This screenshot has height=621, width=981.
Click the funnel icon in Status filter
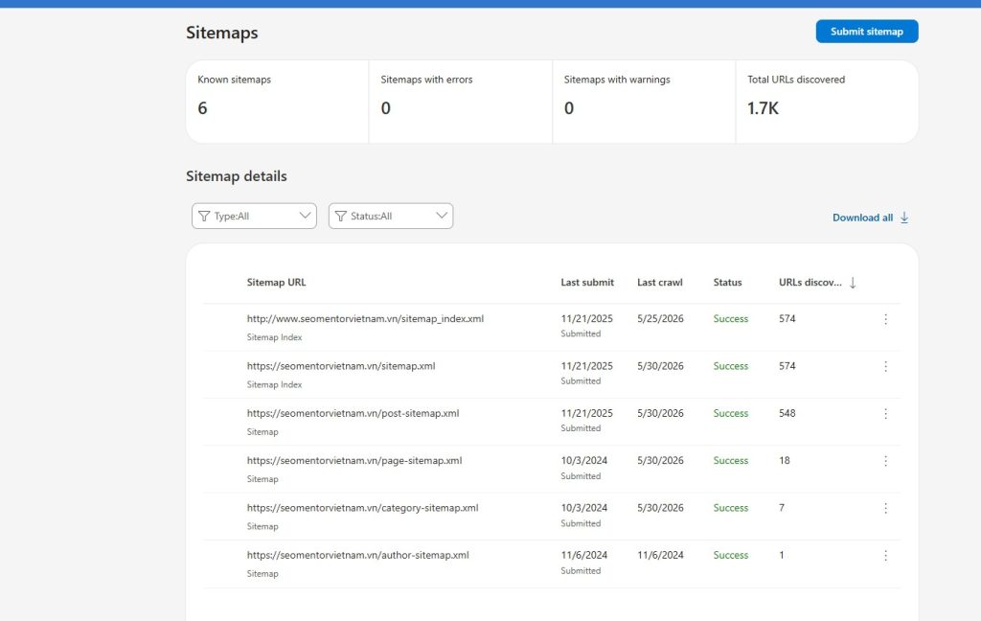[x=340, y=216]
